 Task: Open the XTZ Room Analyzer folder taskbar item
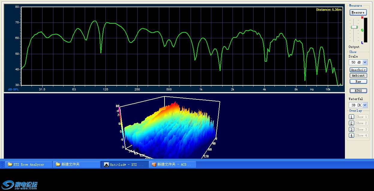coord(29,164)
